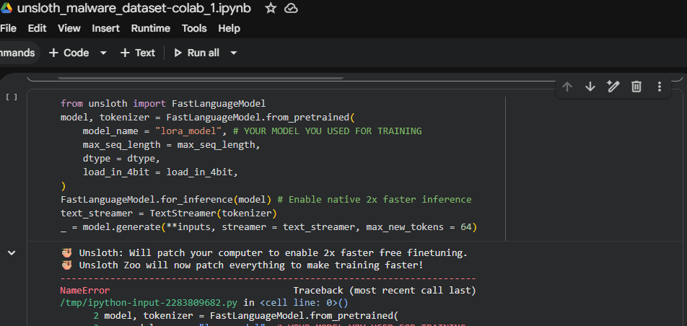Open the Run all dropdown arrow
Screen dimensions: 687x326
click(234, 53)
